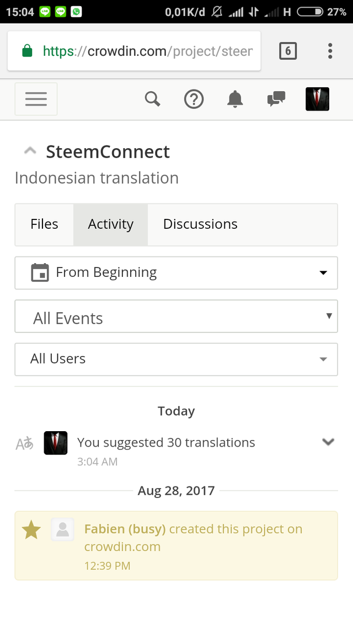Switch to the Files tab
The height and width of the screenshot is (629, 353).
pyautogui.click(x=44, y=224)
